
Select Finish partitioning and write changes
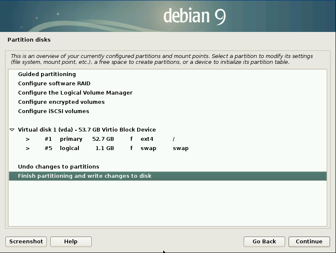85,176
